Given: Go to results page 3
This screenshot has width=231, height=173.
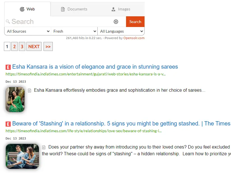Looking at the screenshot, I should coord(22,46).
